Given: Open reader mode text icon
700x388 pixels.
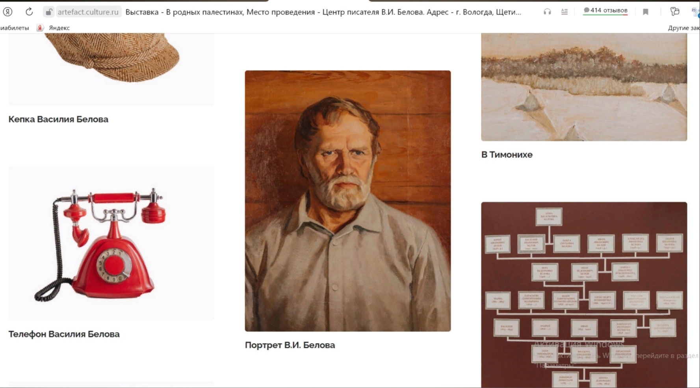Looking at the screenshot, I should [x=564, y=12].
